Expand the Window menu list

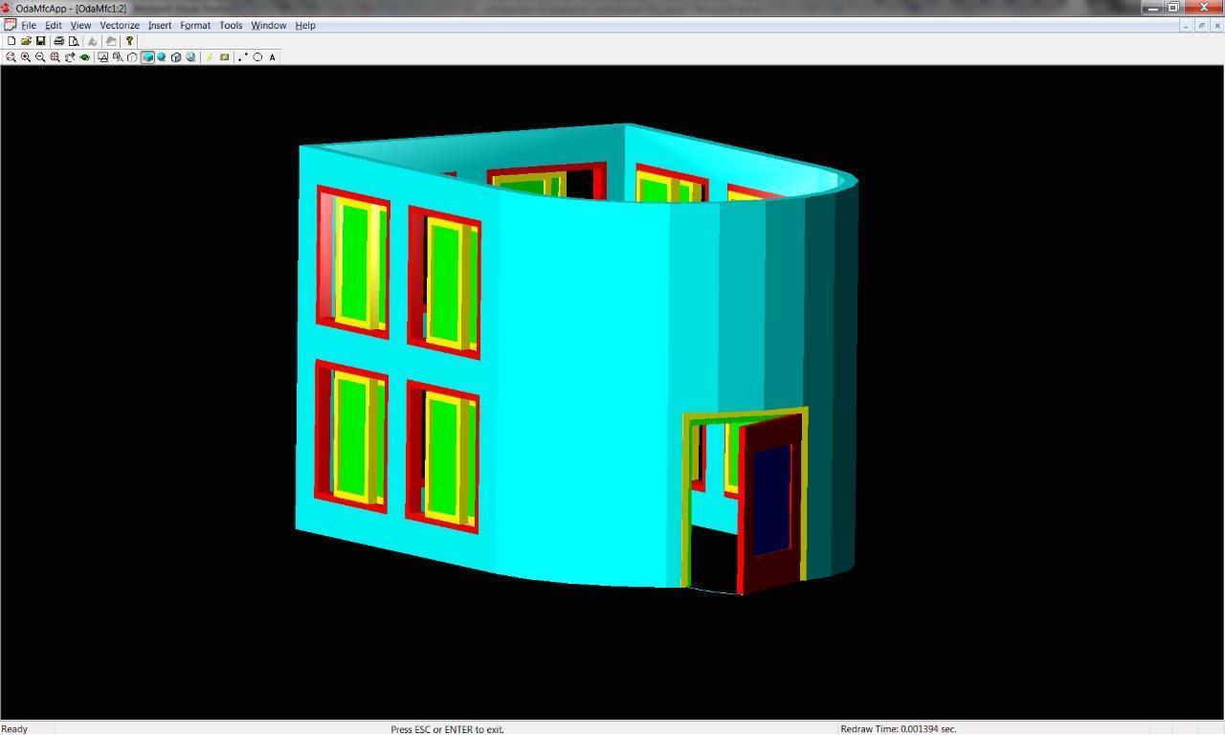click(x=268, y=25)
